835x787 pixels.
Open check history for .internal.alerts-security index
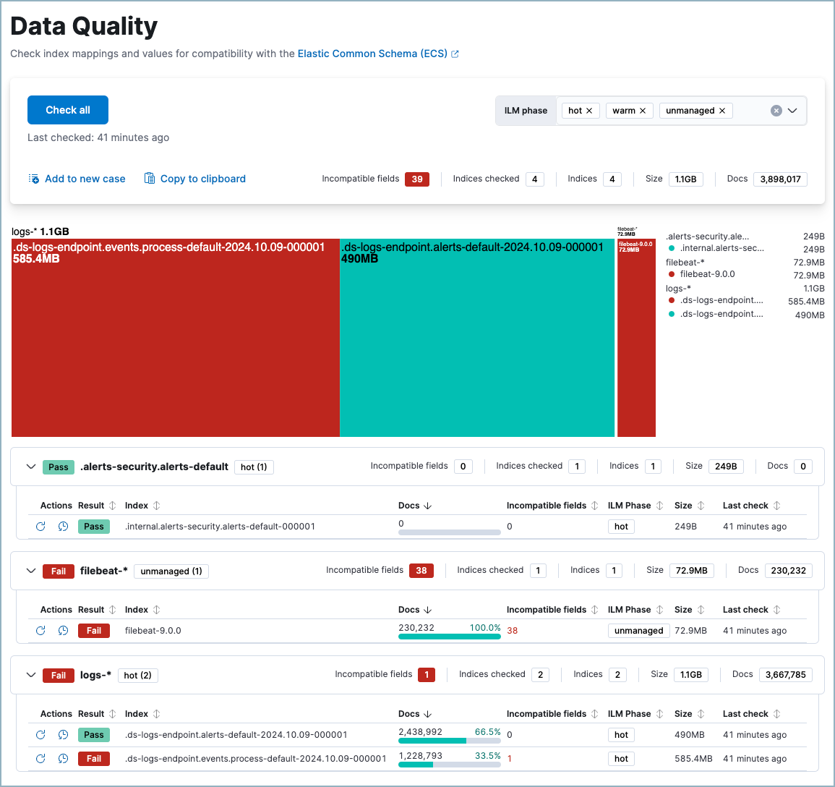(x=63, y=526)
